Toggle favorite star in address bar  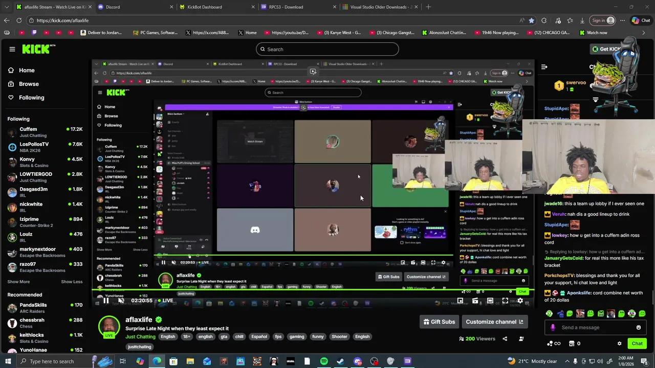click(531, 20)
